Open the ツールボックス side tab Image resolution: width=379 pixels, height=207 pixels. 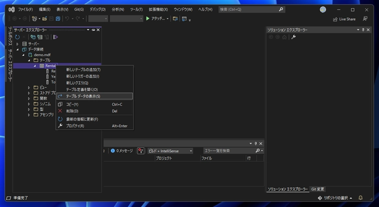(x=10, y=36)
